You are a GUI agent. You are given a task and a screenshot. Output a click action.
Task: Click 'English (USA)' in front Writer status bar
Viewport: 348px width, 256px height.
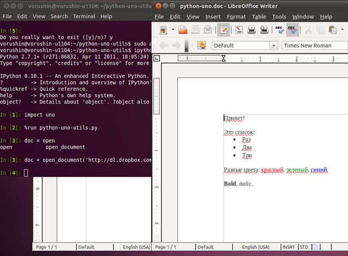point(256,247)
